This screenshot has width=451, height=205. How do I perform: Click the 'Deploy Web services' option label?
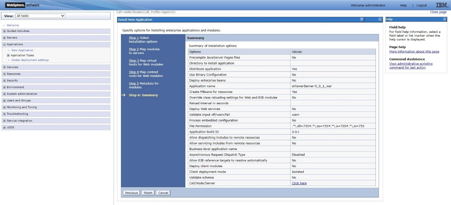(x=205, y=109)
